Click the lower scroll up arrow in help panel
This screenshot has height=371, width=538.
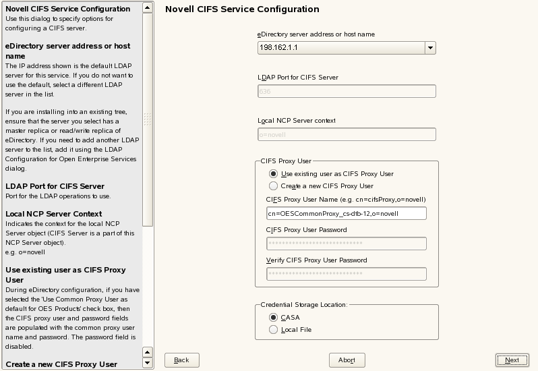tap(148, 352)
